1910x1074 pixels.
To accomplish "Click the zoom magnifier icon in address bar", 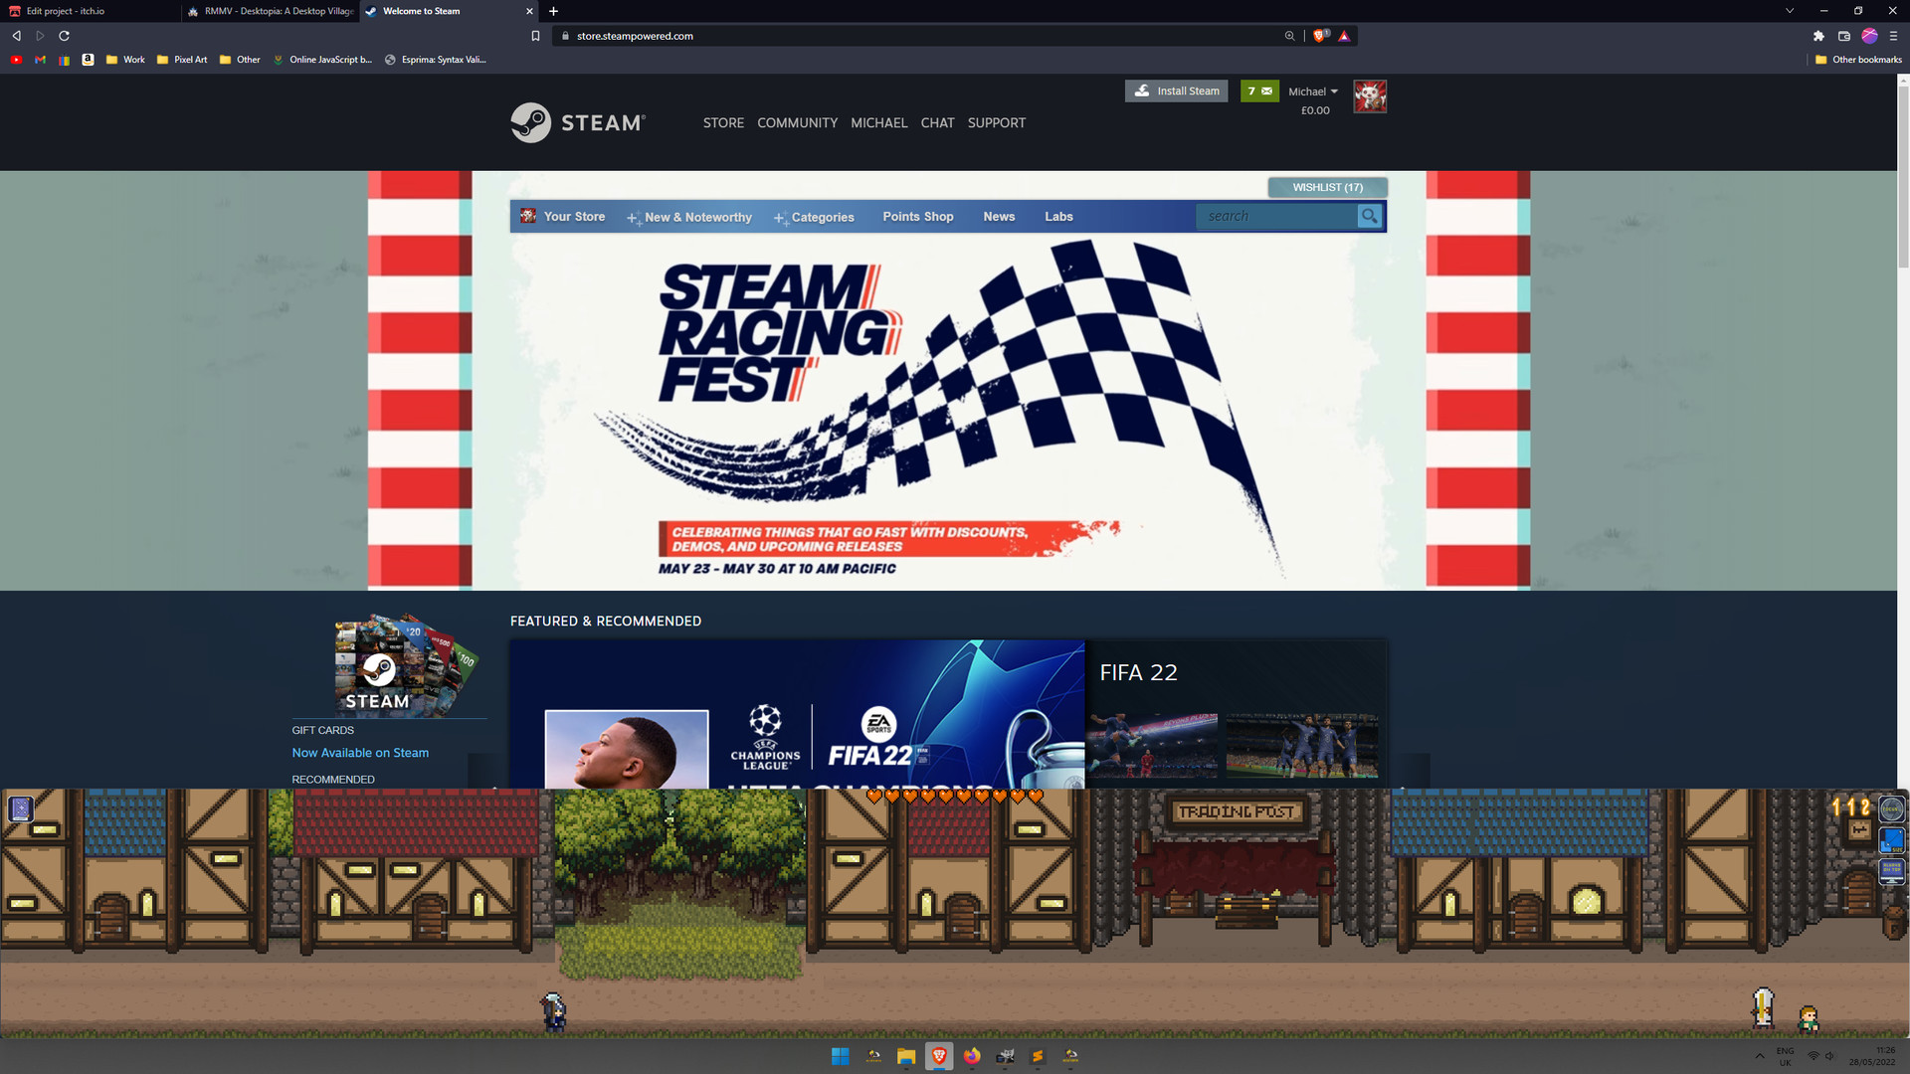I will tap(1289, 36).
